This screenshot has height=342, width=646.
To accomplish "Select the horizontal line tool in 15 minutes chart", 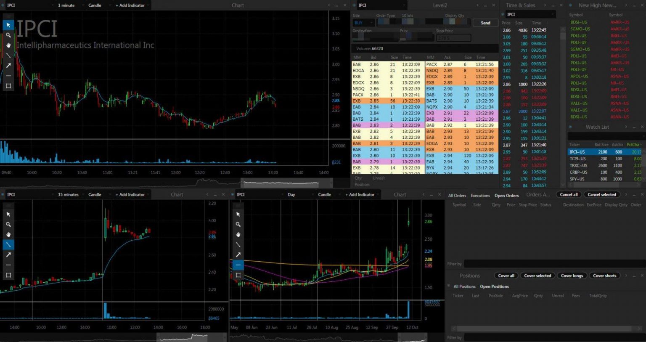I will tap(8, 265).
